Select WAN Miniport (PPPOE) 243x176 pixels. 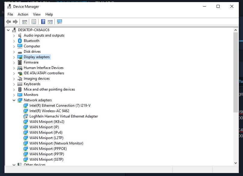tap(48, 149)
